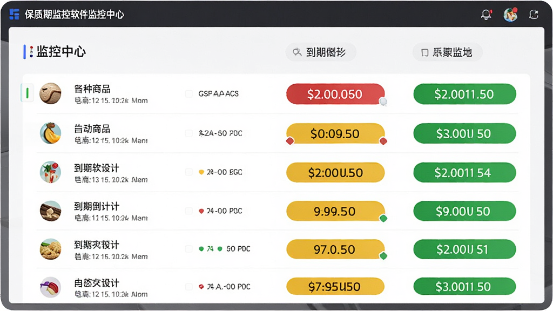Screen dimensions: 553x311
Task: Click the green $2.0011.50 pill
Action: (x=465, y=94)
